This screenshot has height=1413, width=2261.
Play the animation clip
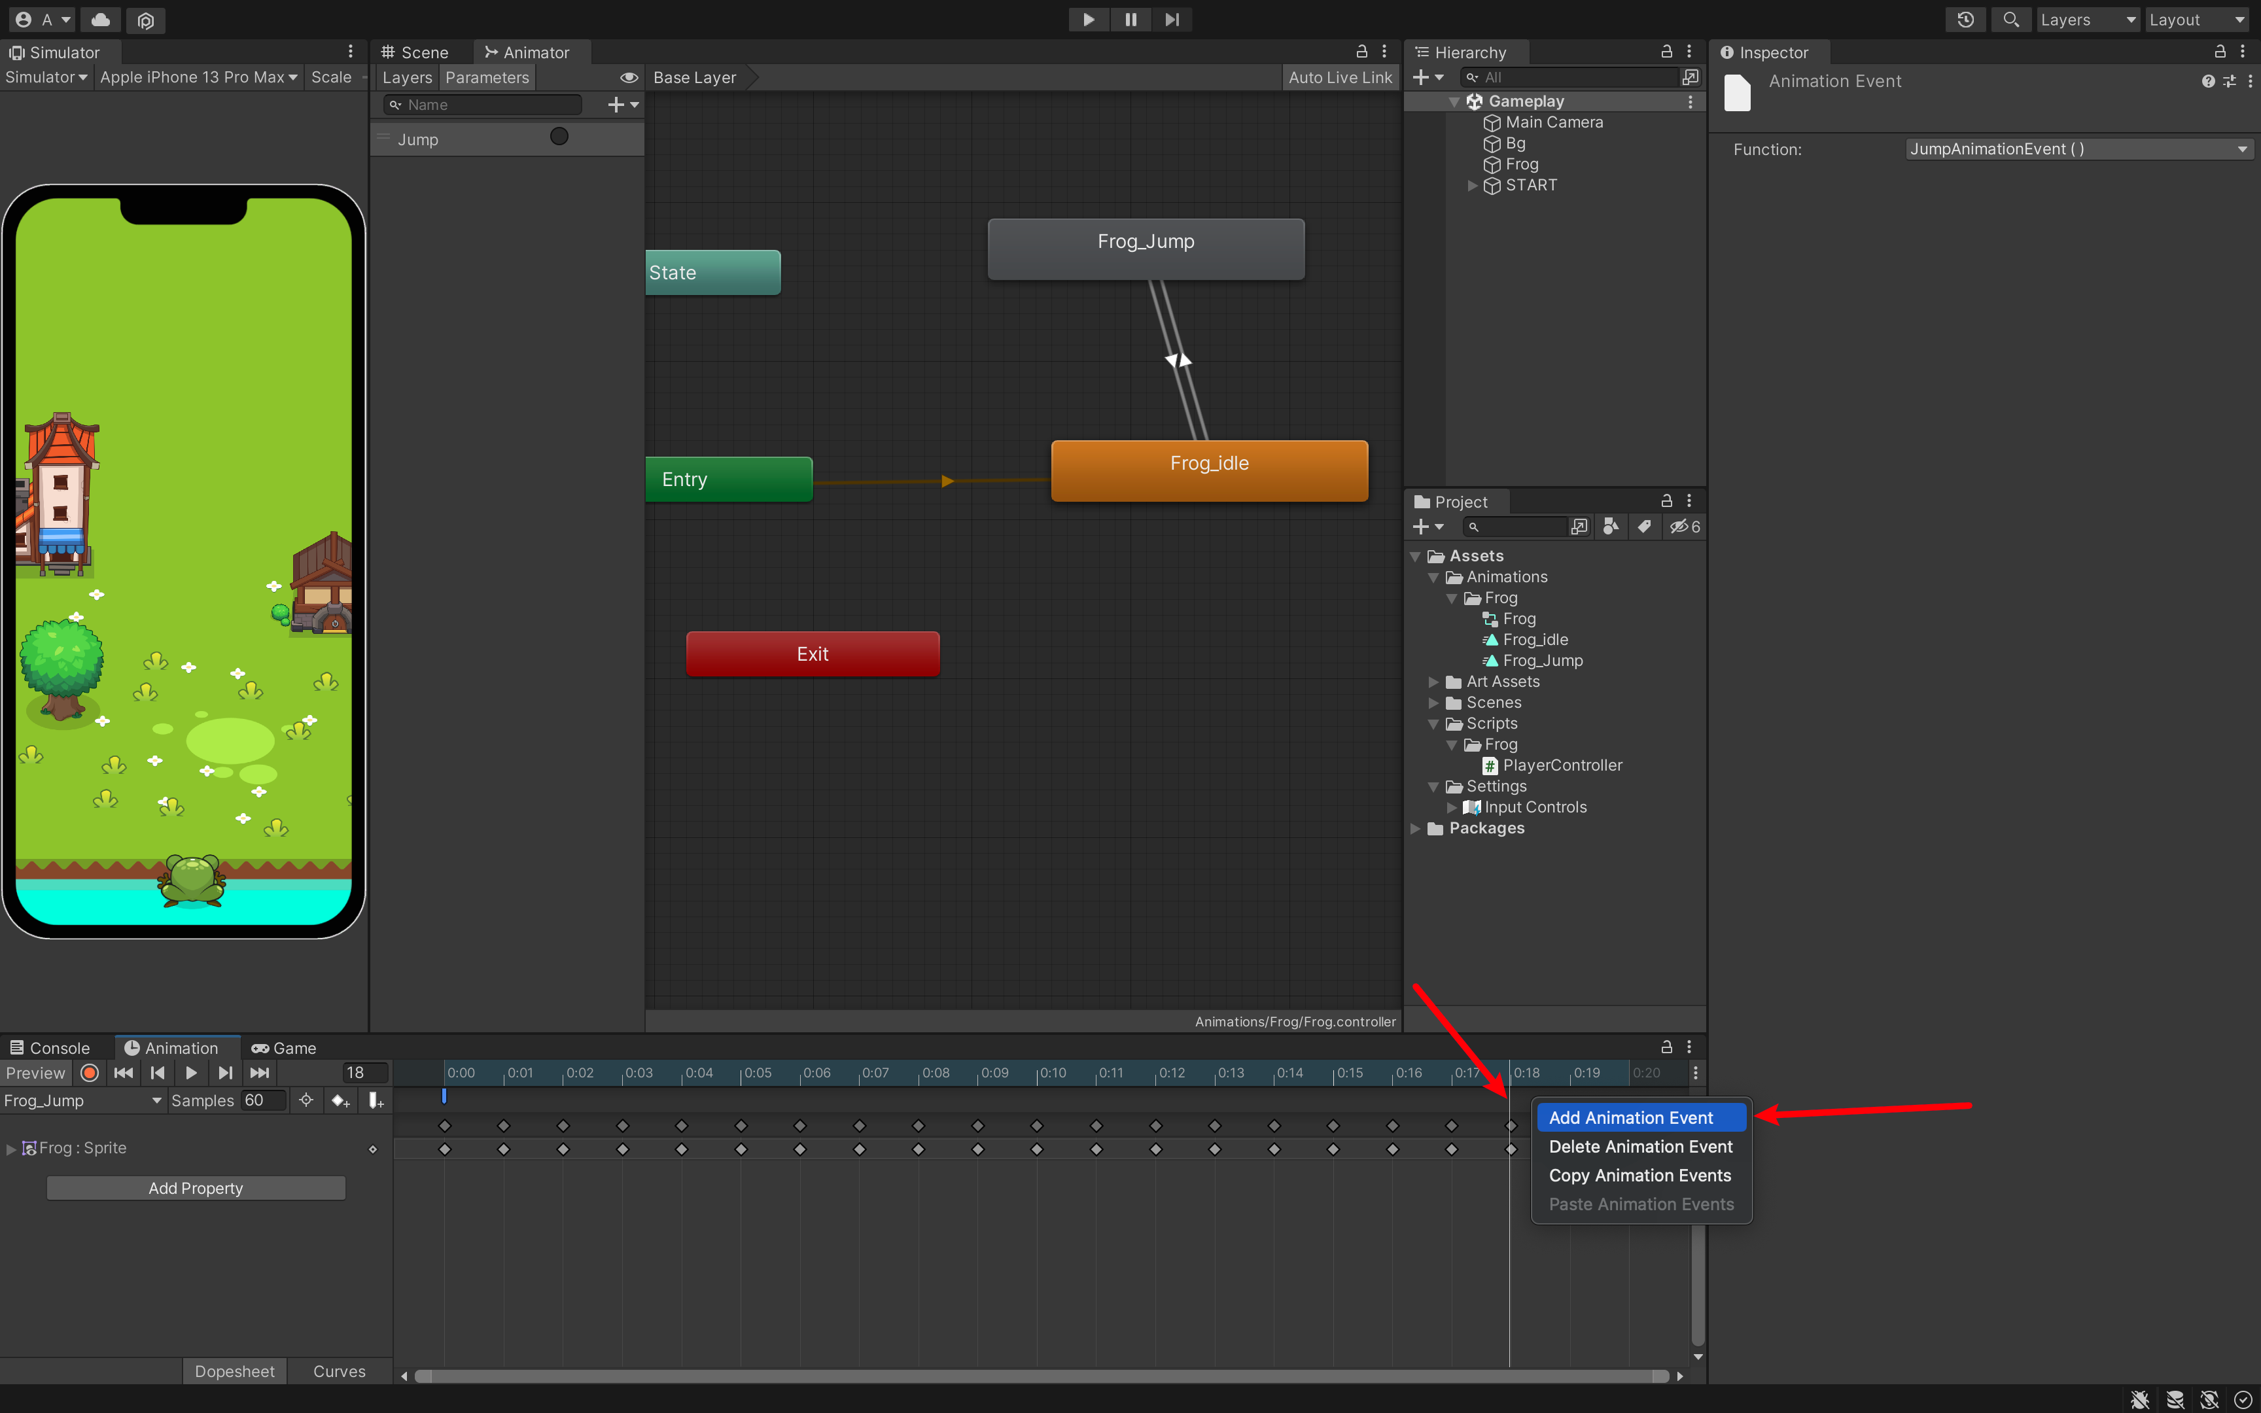click(x=192, y=1073)
